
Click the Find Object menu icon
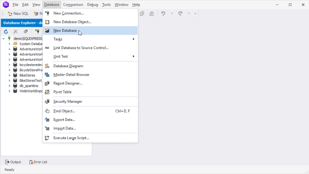pos(47,111)
